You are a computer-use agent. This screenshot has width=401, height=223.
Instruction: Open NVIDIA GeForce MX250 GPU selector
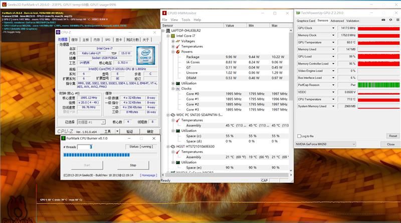[x=325, y=144]
